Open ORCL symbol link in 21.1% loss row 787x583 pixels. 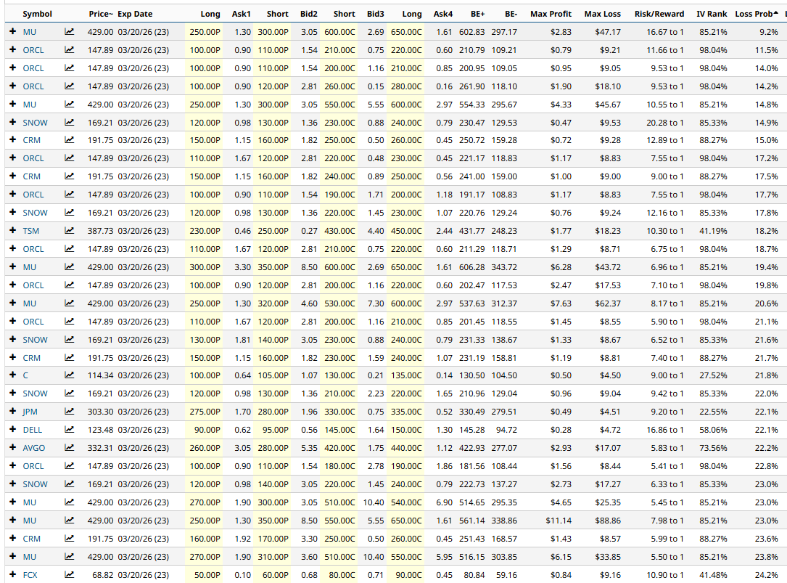coord(33,321)
